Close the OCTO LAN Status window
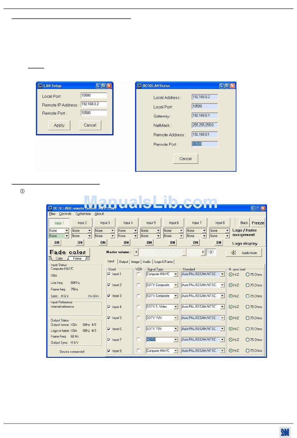This screenshot has width=297, height=438. 232,86
